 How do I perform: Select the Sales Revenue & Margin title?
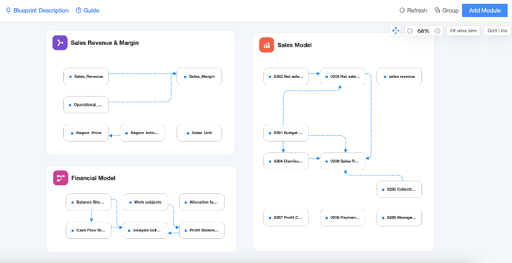coord(104,43)
